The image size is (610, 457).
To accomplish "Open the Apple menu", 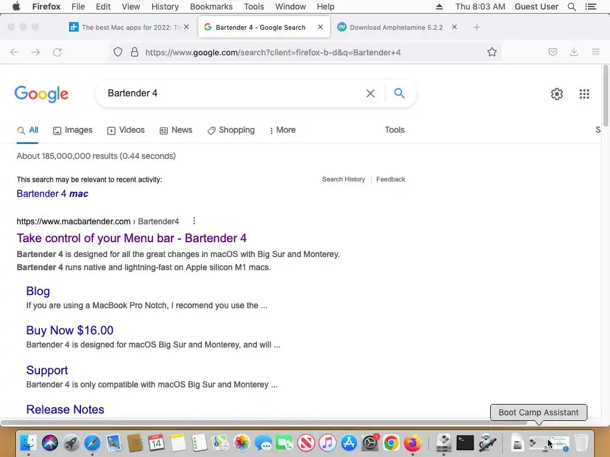I will point(16,7).
